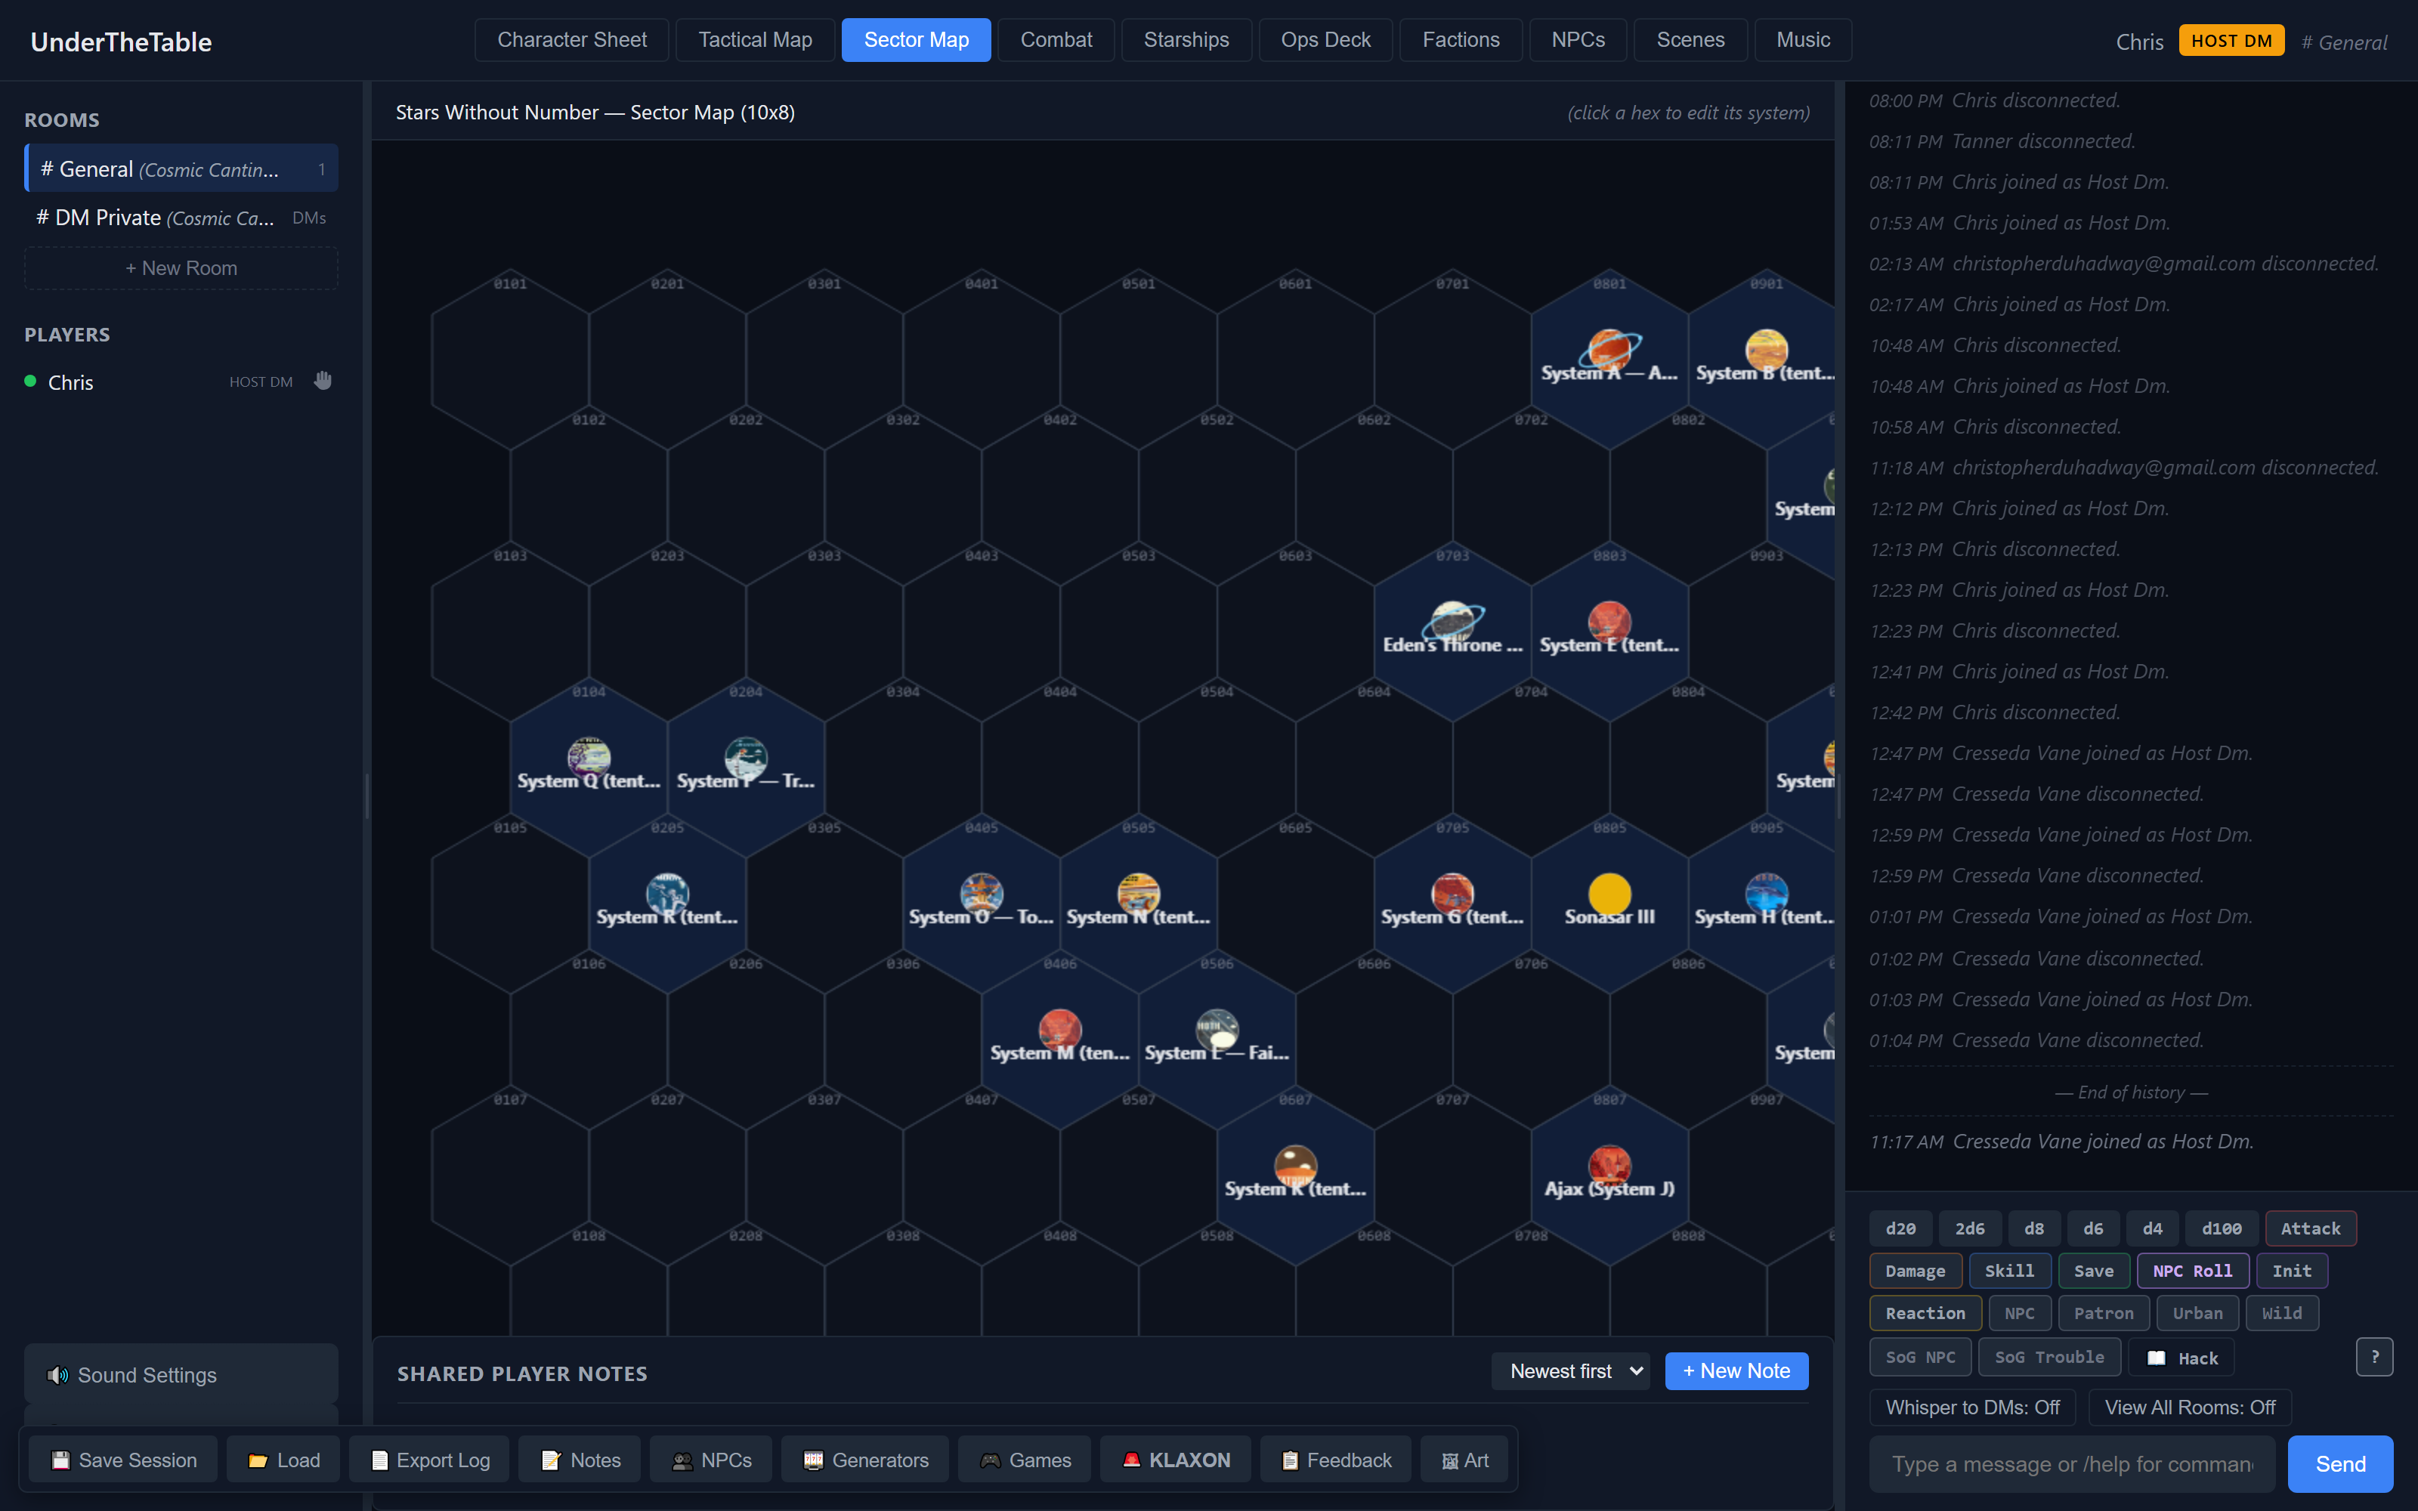Click the System M planet icon
Screen dimensions: 2418x1511
click(1059, 1029)
